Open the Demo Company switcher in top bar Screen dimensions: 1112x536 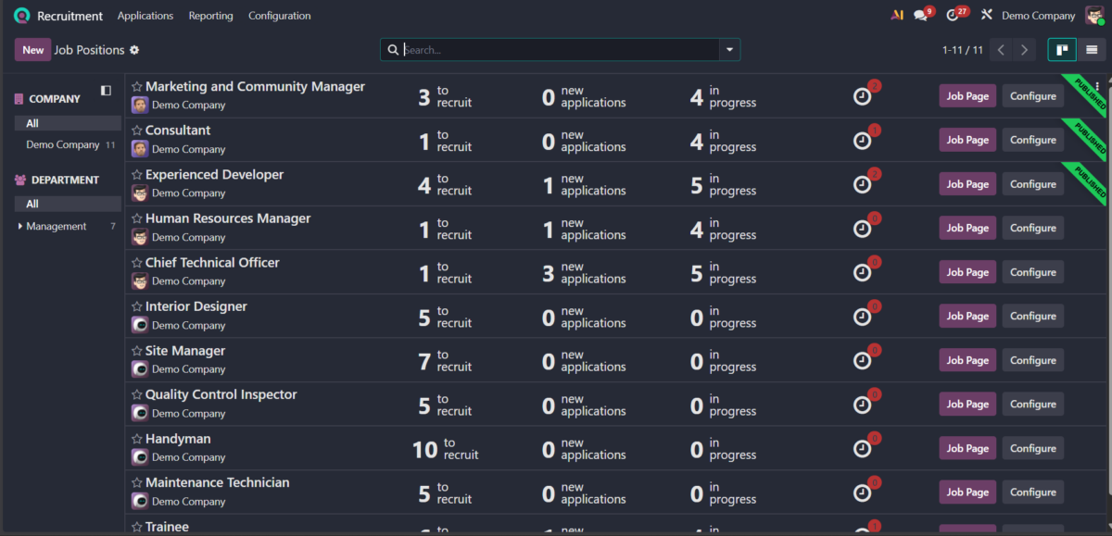(x=1038, y=16)
